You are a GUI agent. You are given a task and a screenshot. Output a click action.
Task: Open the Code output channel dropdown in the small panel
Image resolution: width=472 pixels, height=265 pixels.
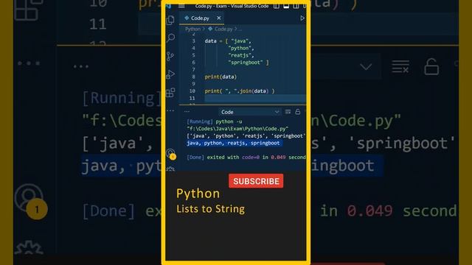point(249,112)
